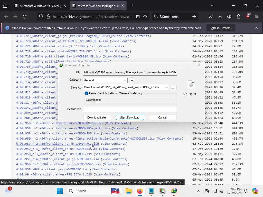
Task: Bookmark this page with the star icon
Action: click(x=145, y=17)
